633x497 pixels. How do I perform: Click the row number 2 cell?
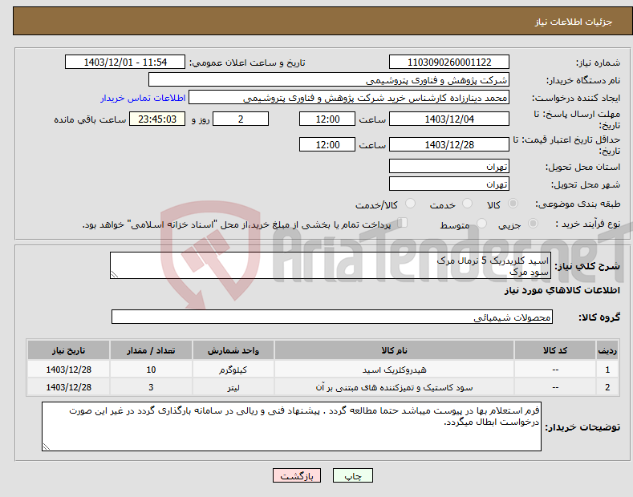pos(607,387)
